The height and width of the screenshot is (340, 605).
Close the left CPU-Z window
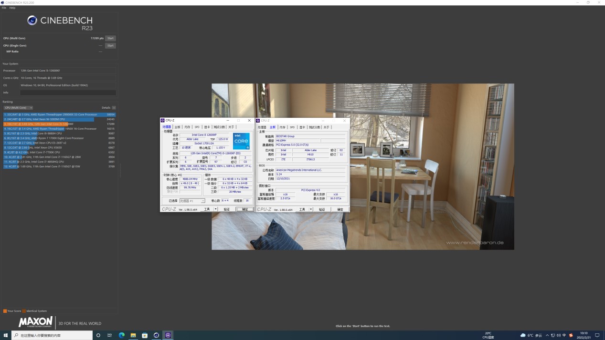(x=249, y=121)
